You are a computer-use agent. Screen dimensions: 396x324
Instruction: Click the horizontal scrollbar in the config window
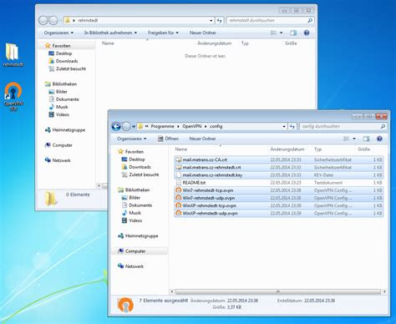tap(277, 291)
